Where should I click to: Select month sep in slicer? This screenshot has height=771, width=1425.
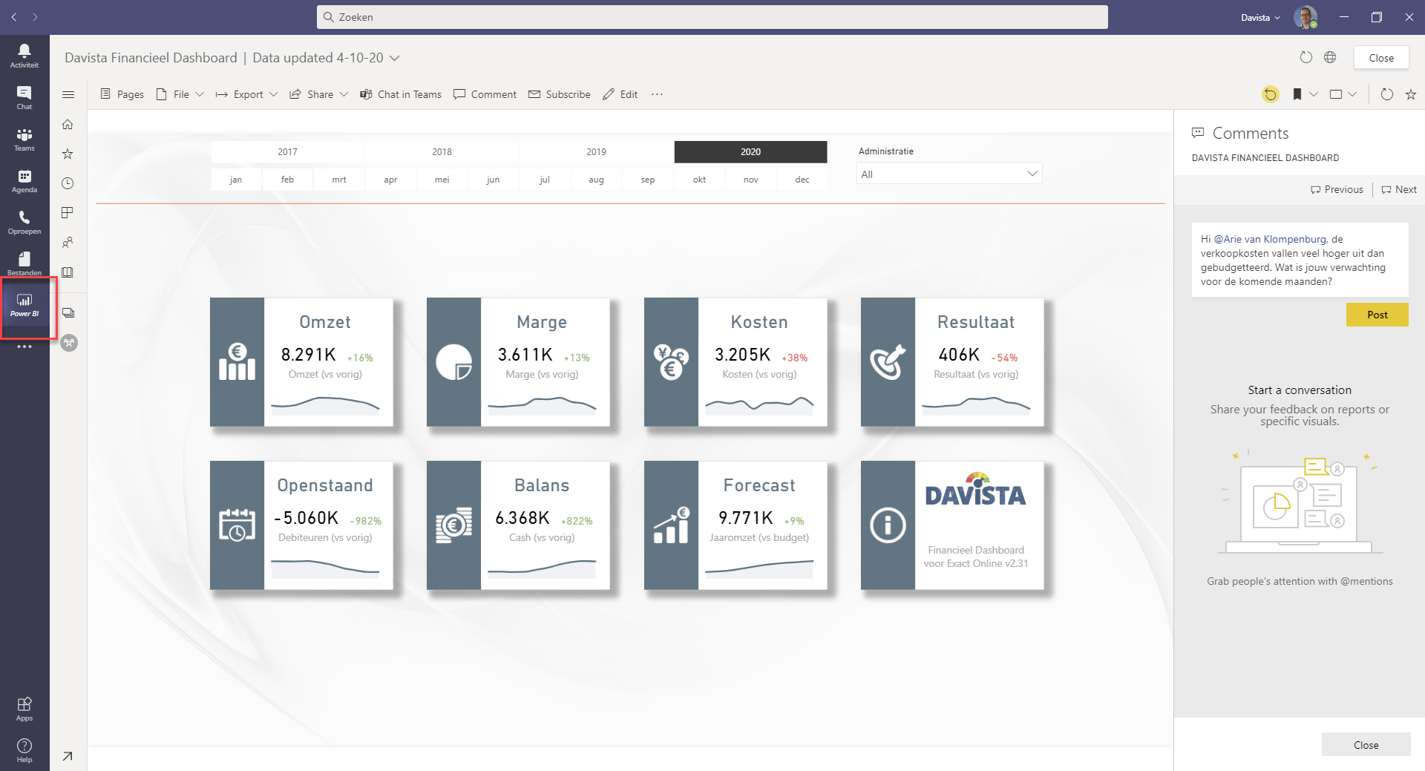pos(647,180)
